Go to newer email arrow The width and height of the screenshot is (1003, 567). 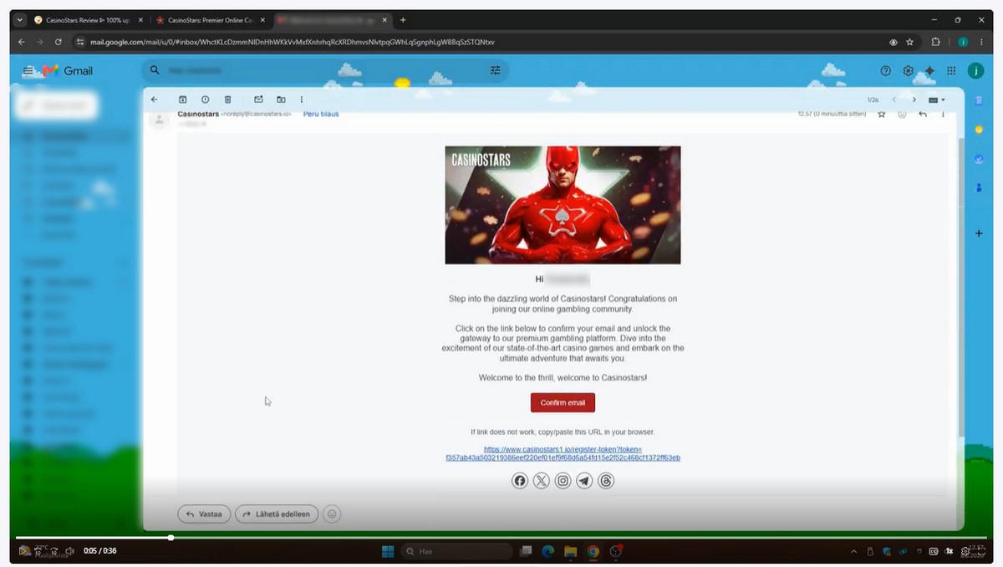point(894,100)
